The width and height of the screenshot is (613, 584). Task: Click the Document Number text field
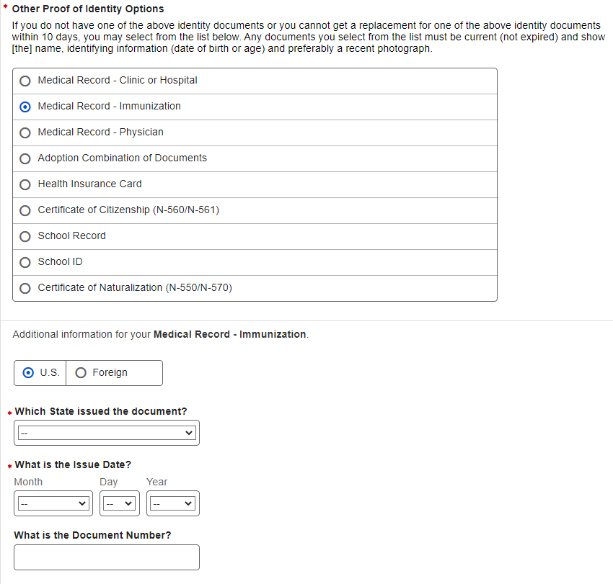coord(107,557)
